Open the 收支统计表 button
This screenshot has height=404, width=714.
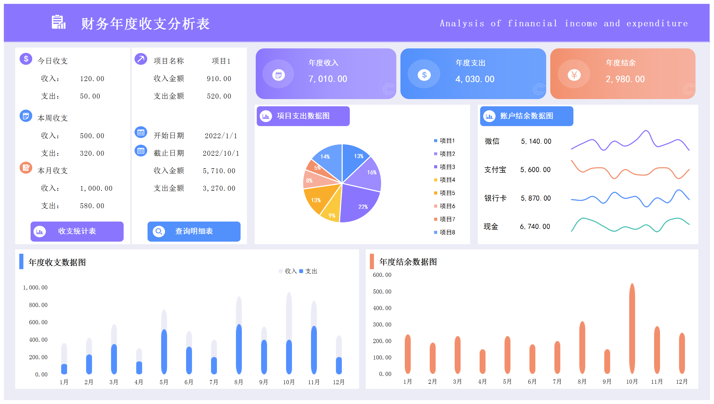[x=77, y=231]
